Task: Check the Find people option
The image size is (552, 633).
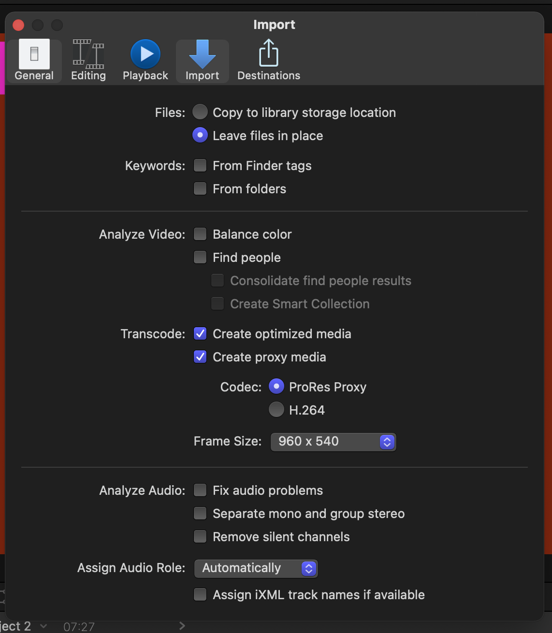Action: click(200, 258)
